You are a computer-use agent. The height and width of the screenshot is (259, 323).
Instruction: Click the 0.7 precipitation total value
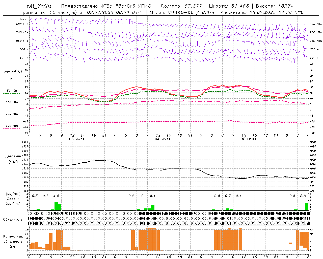(x=228, y=196)
